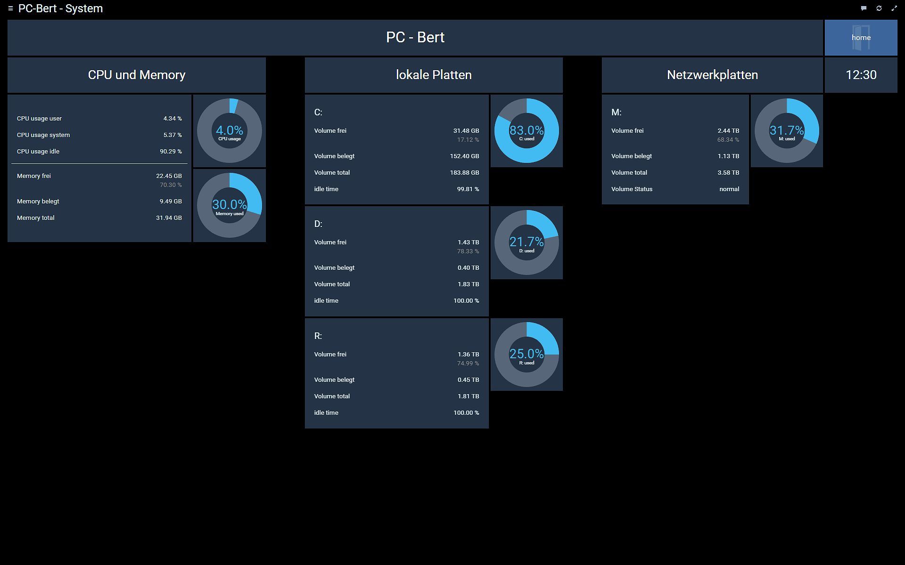Select the CPU und Memory panel header
905x565 pixels.
coord(136,74)
